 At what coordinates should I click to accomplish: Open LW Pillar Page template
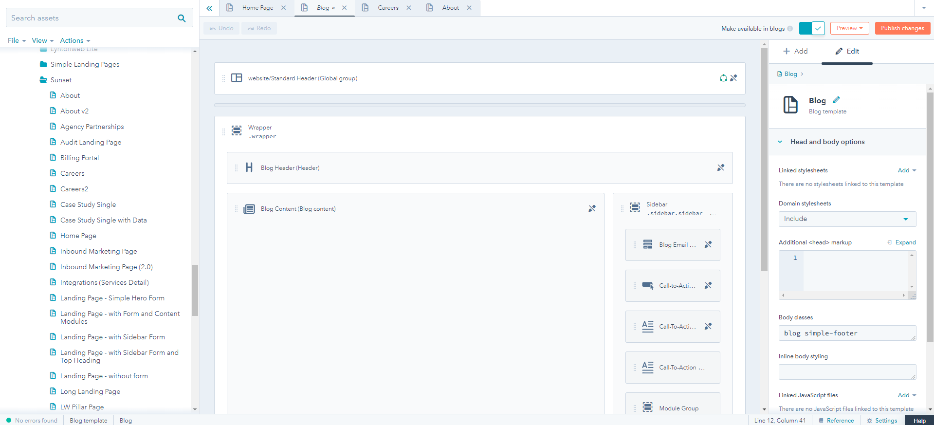pos(82,407)
